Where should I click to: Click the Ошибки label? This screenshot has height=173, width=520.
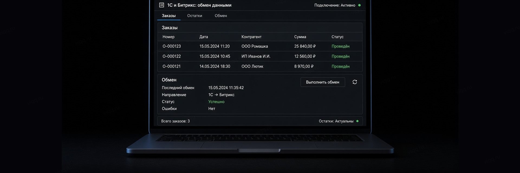coord(169,109)
